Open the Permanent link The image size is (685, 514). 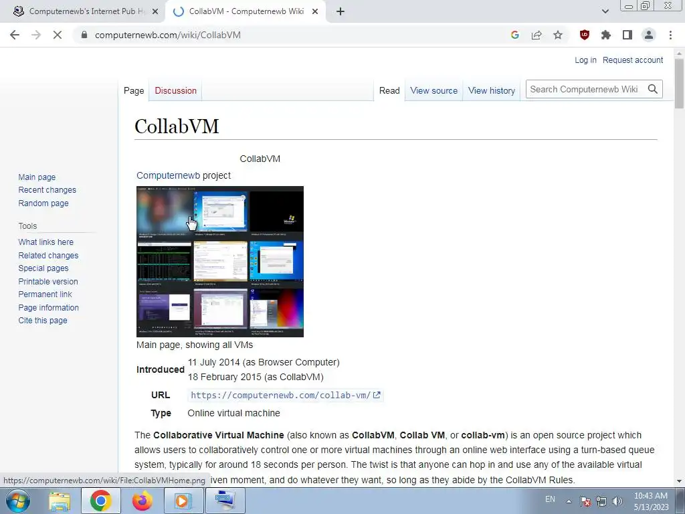[x=45, y=294]
